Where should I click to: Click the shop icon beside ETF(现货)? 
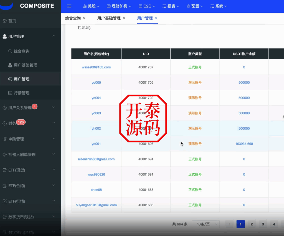click(5, 170)
